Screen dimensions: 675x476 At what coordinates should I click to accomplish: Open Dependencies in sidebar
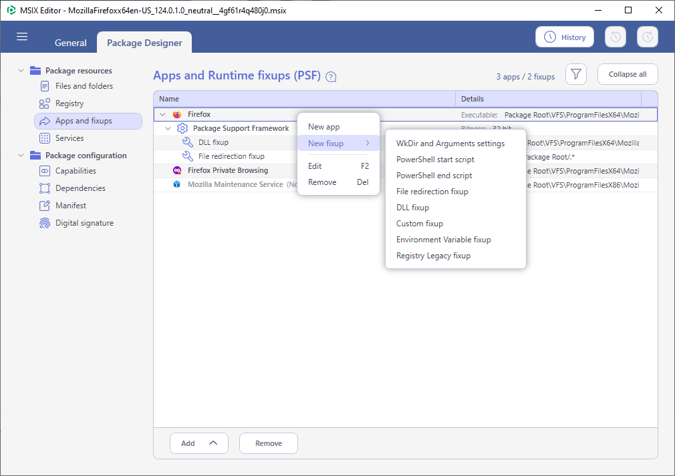[80, 188]
